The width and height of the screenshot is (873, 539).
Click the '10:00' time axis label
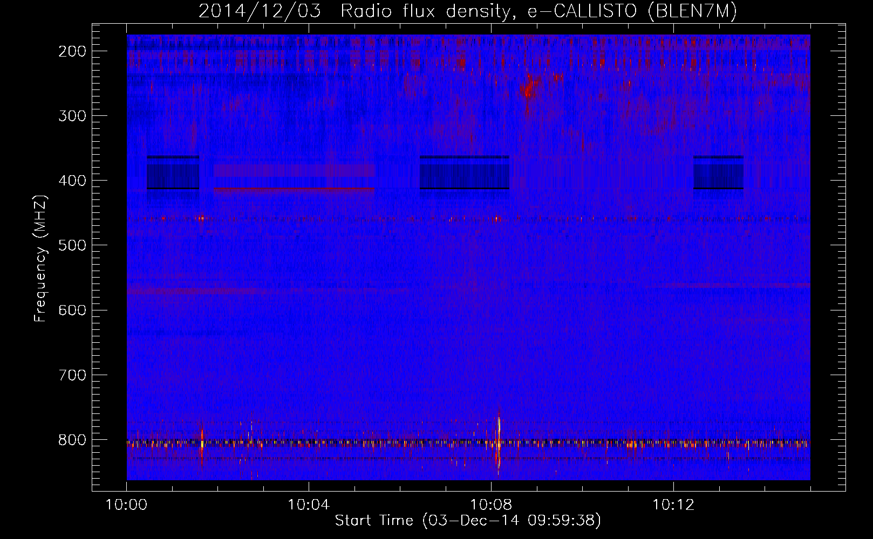tap(126, 505)
